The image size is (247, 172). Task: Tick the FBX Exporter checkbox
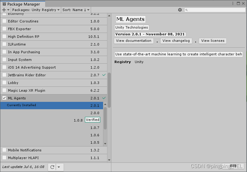tap(4, 29)
